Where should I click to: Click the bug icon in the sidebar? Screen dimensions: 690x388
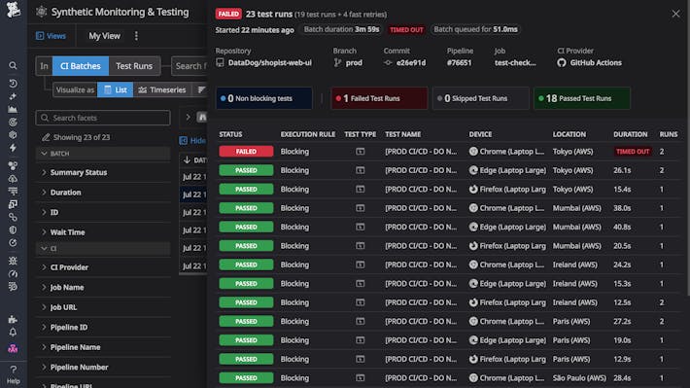click(x=13, y=261)
